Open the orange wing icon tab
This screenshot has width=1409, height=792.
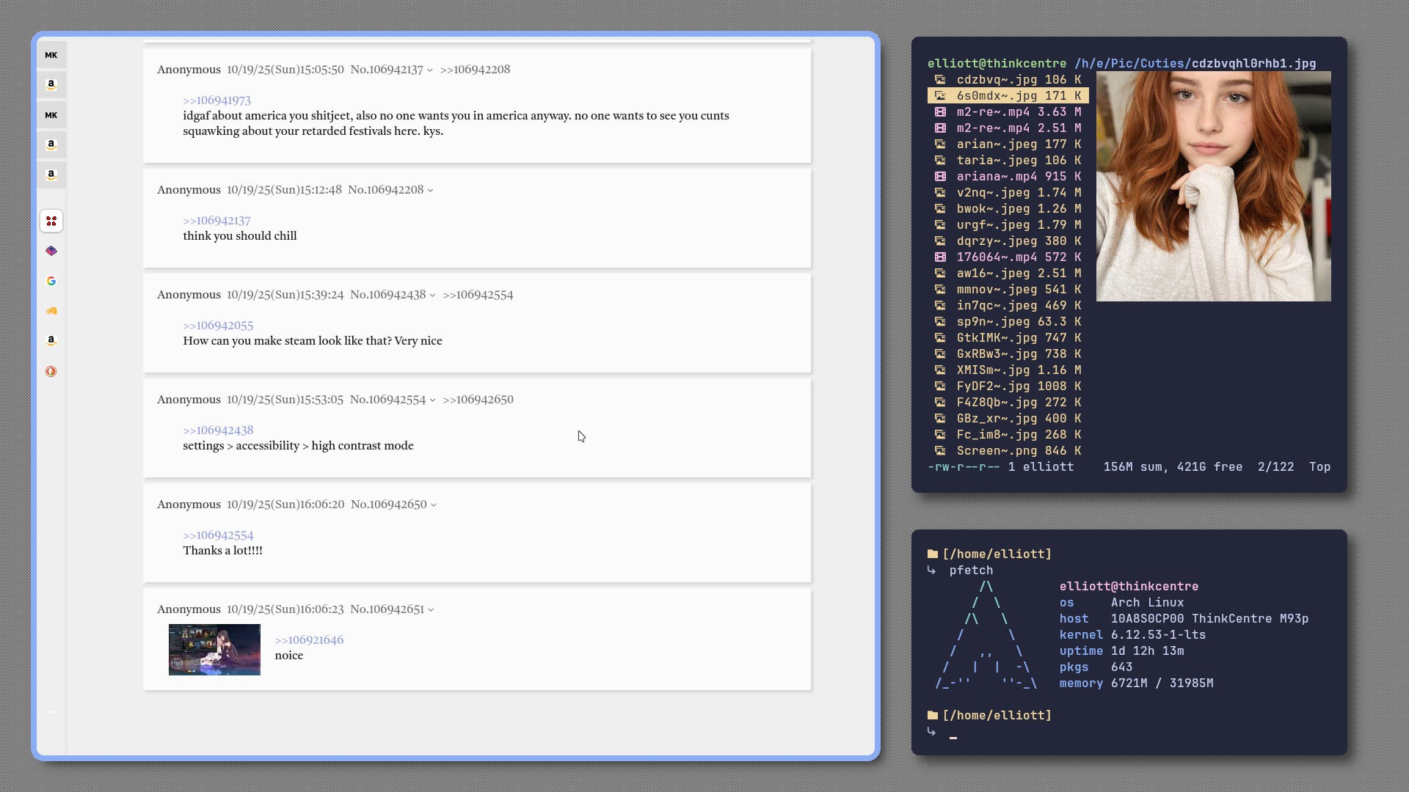tap(51, 311)
